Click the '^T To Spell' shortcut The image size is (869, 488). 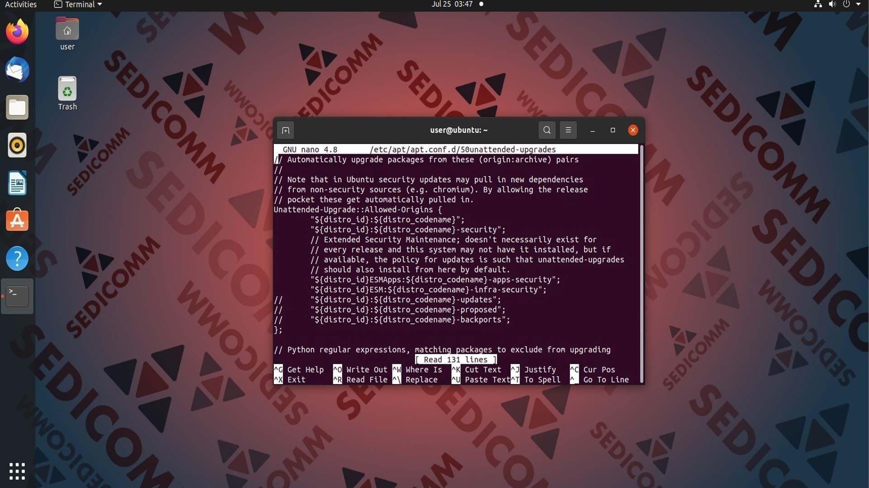[x=536, y=380]
